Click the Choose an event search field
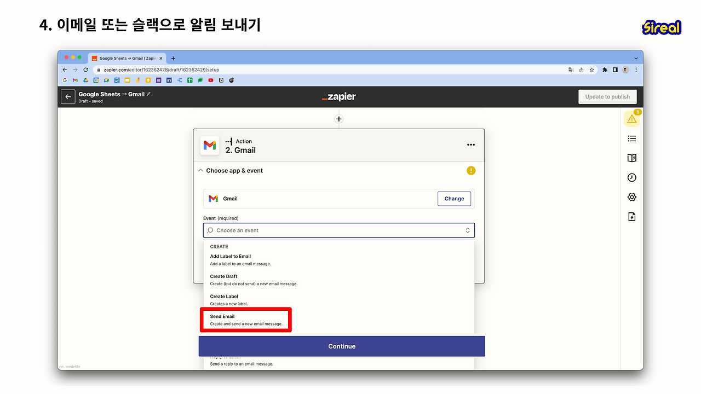Viewport: 701px width, 394px height. point(339,230)
